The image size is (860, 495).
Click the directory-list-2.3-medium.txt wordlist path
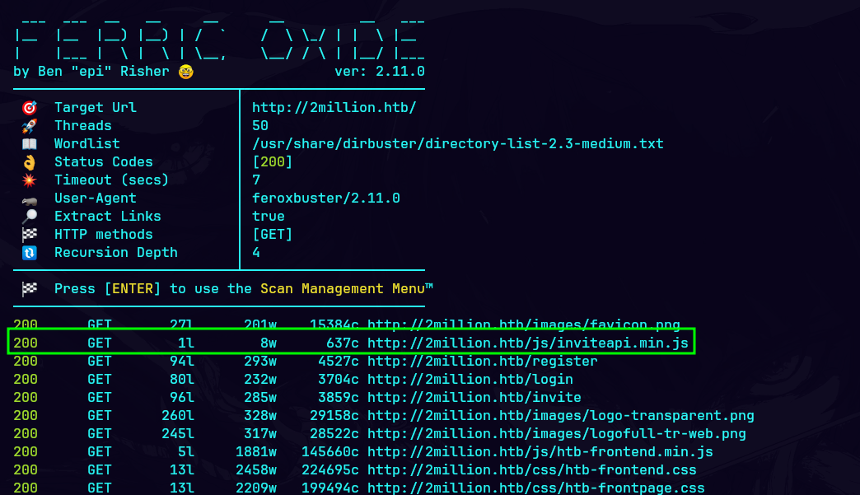click(457, 144)
